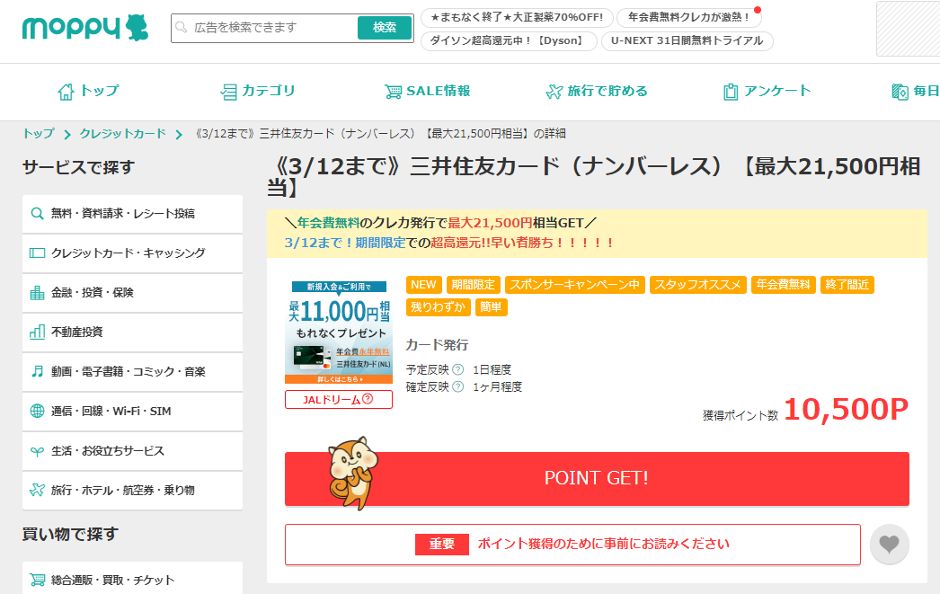Click the shopping cart icon beside SALE情報
The height and width of the screenshot is (594, 940).
click(393, 92)
